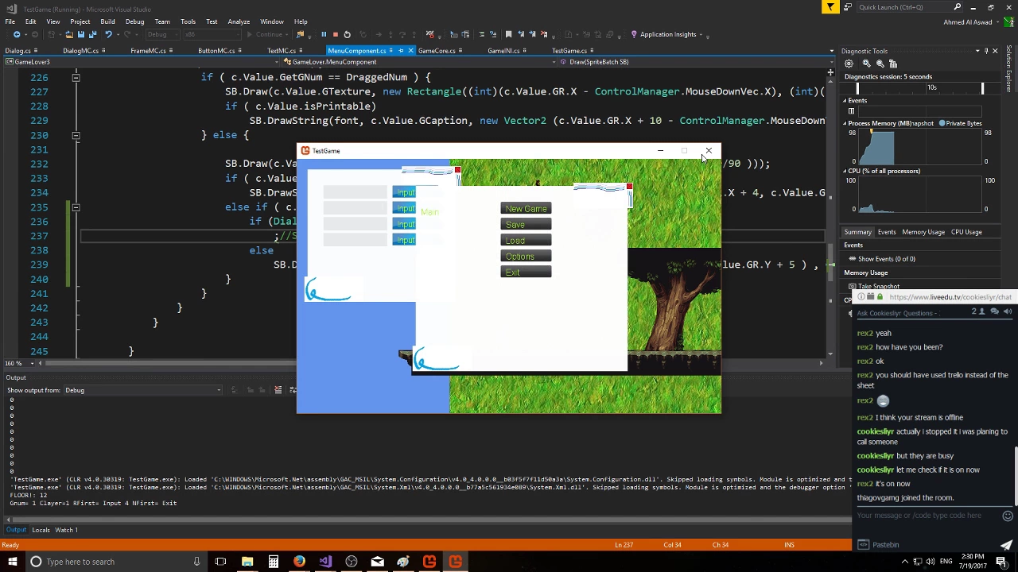Click Save in the TestGame menu

pyautogui.click(x=526, y=225)
